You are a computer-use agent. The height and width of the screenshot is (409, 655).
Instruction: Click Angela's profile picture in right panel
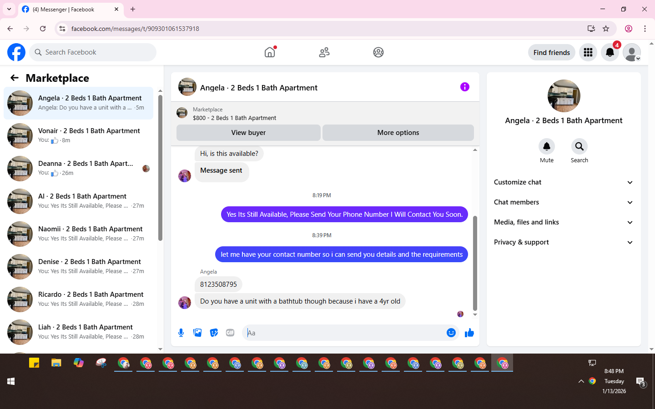click(x=564, y=96)
